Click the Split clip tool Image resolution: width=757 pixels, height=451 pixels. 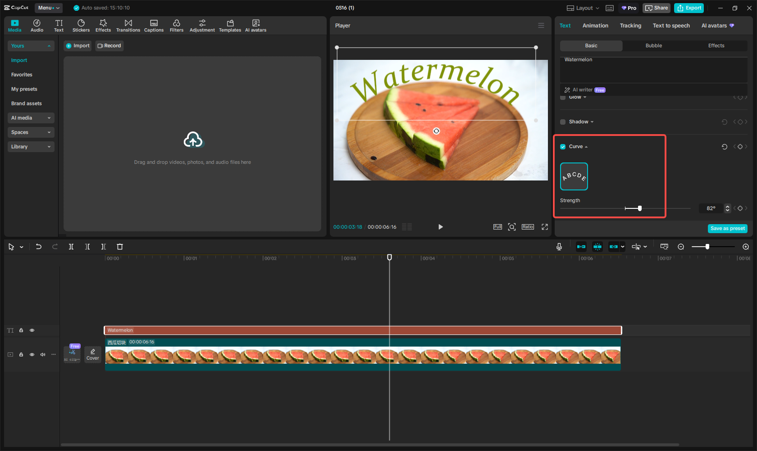point(71,247)
